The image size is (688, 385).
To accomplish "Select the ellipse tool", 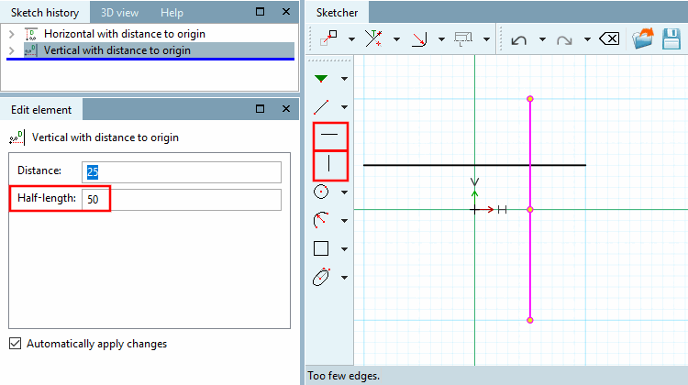I will [321, 277].
